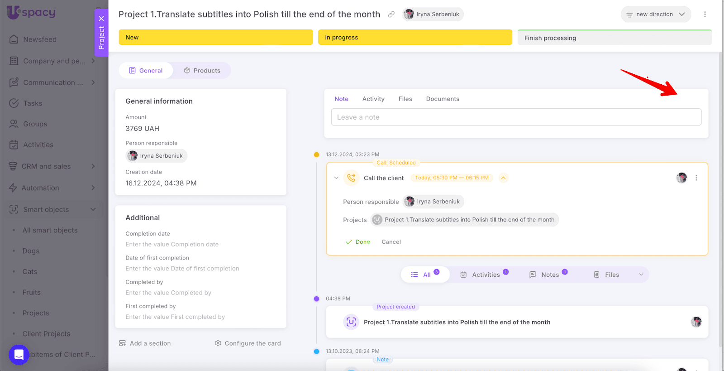Screen dimensions: 724x371
Task: Open the support chat widget icon
Action: click(x=19, y=355)
